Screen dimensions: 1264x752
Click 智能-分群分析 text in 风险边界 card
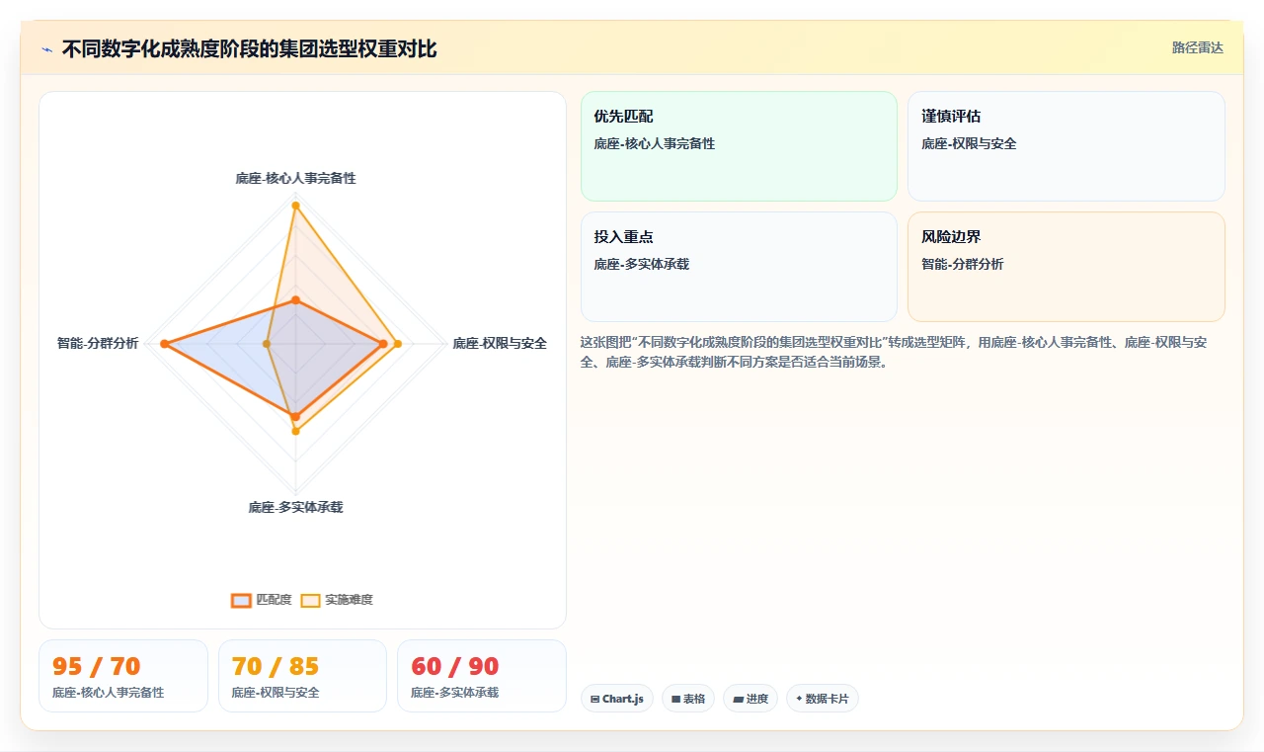click(963, 264)
